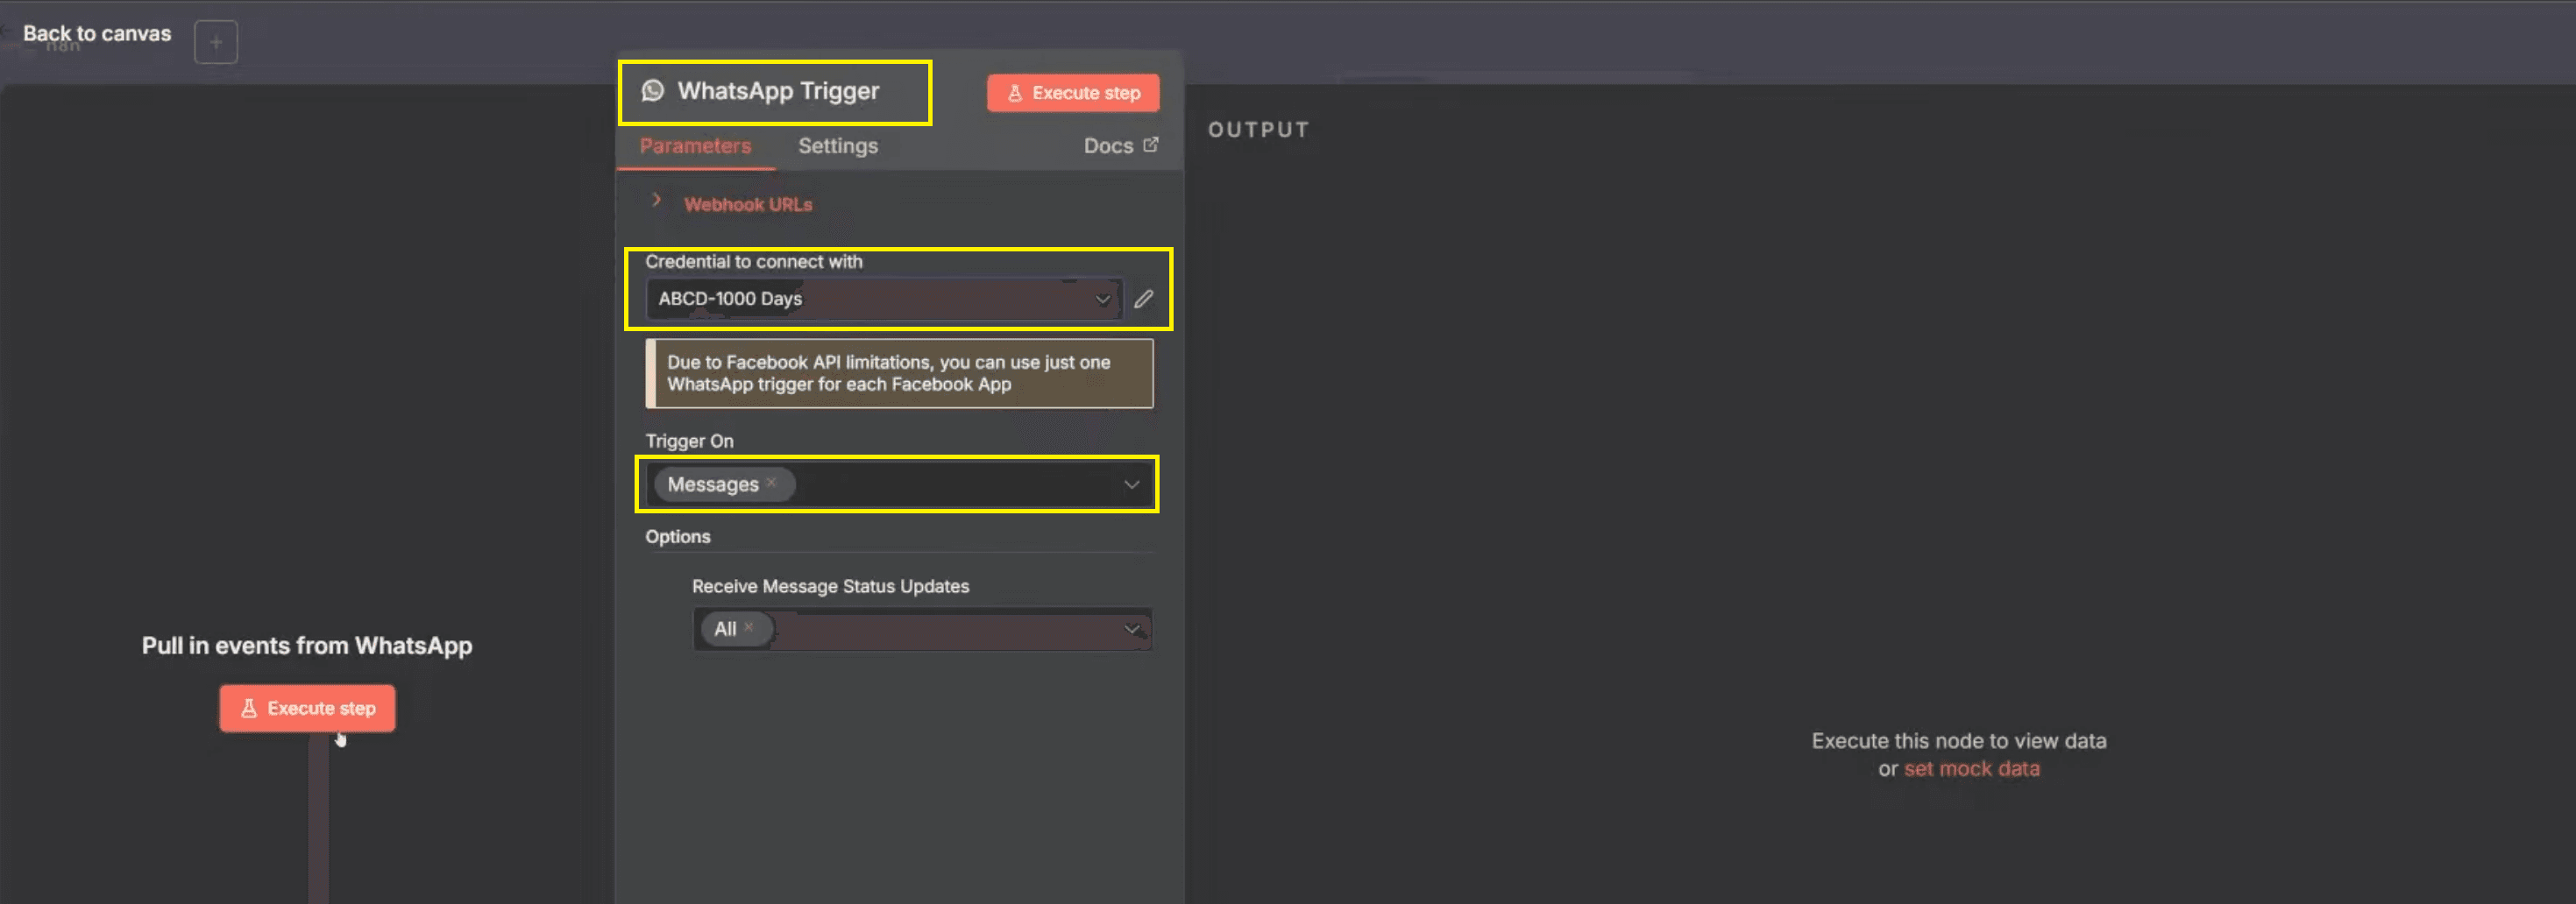The height and width of the screenshot is (904, 2576).
Task: Click the plus button beside Back to canvas
Action: click(x=216, y=42)
